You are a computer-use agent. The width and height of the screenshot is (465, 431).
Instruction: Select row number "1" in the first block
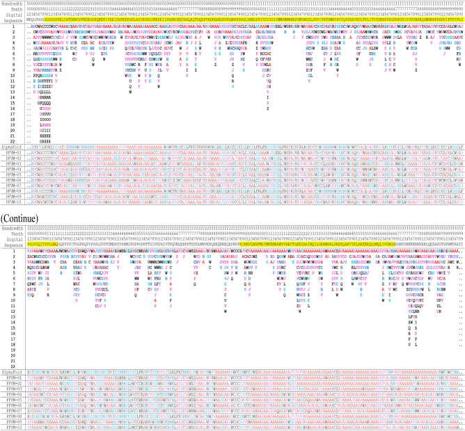(13, 26)
